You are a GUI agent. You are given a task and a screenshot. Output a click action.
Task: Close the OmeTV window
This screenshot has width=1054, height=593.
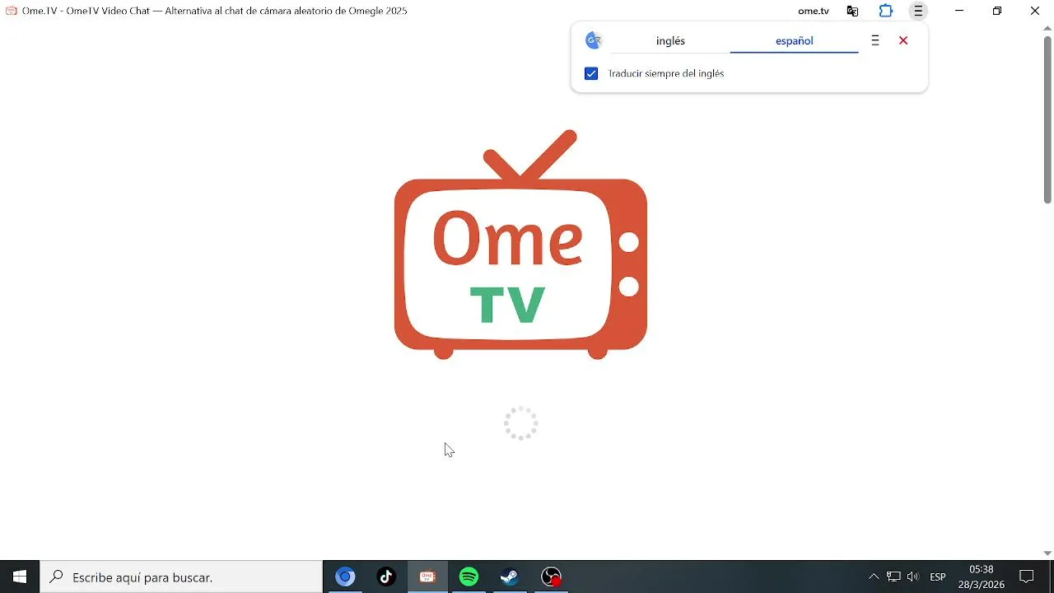pyautogui.click(x=1035, y=12)
